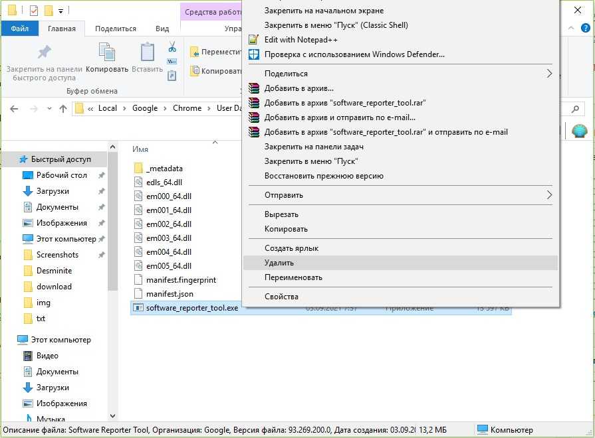Image resolution: width=595 pixels, height=438 pixels.
Task: Click the Notepad++ icon beside Edit with Notepad++
Action: pyautogui.click(x=253, y=40)
